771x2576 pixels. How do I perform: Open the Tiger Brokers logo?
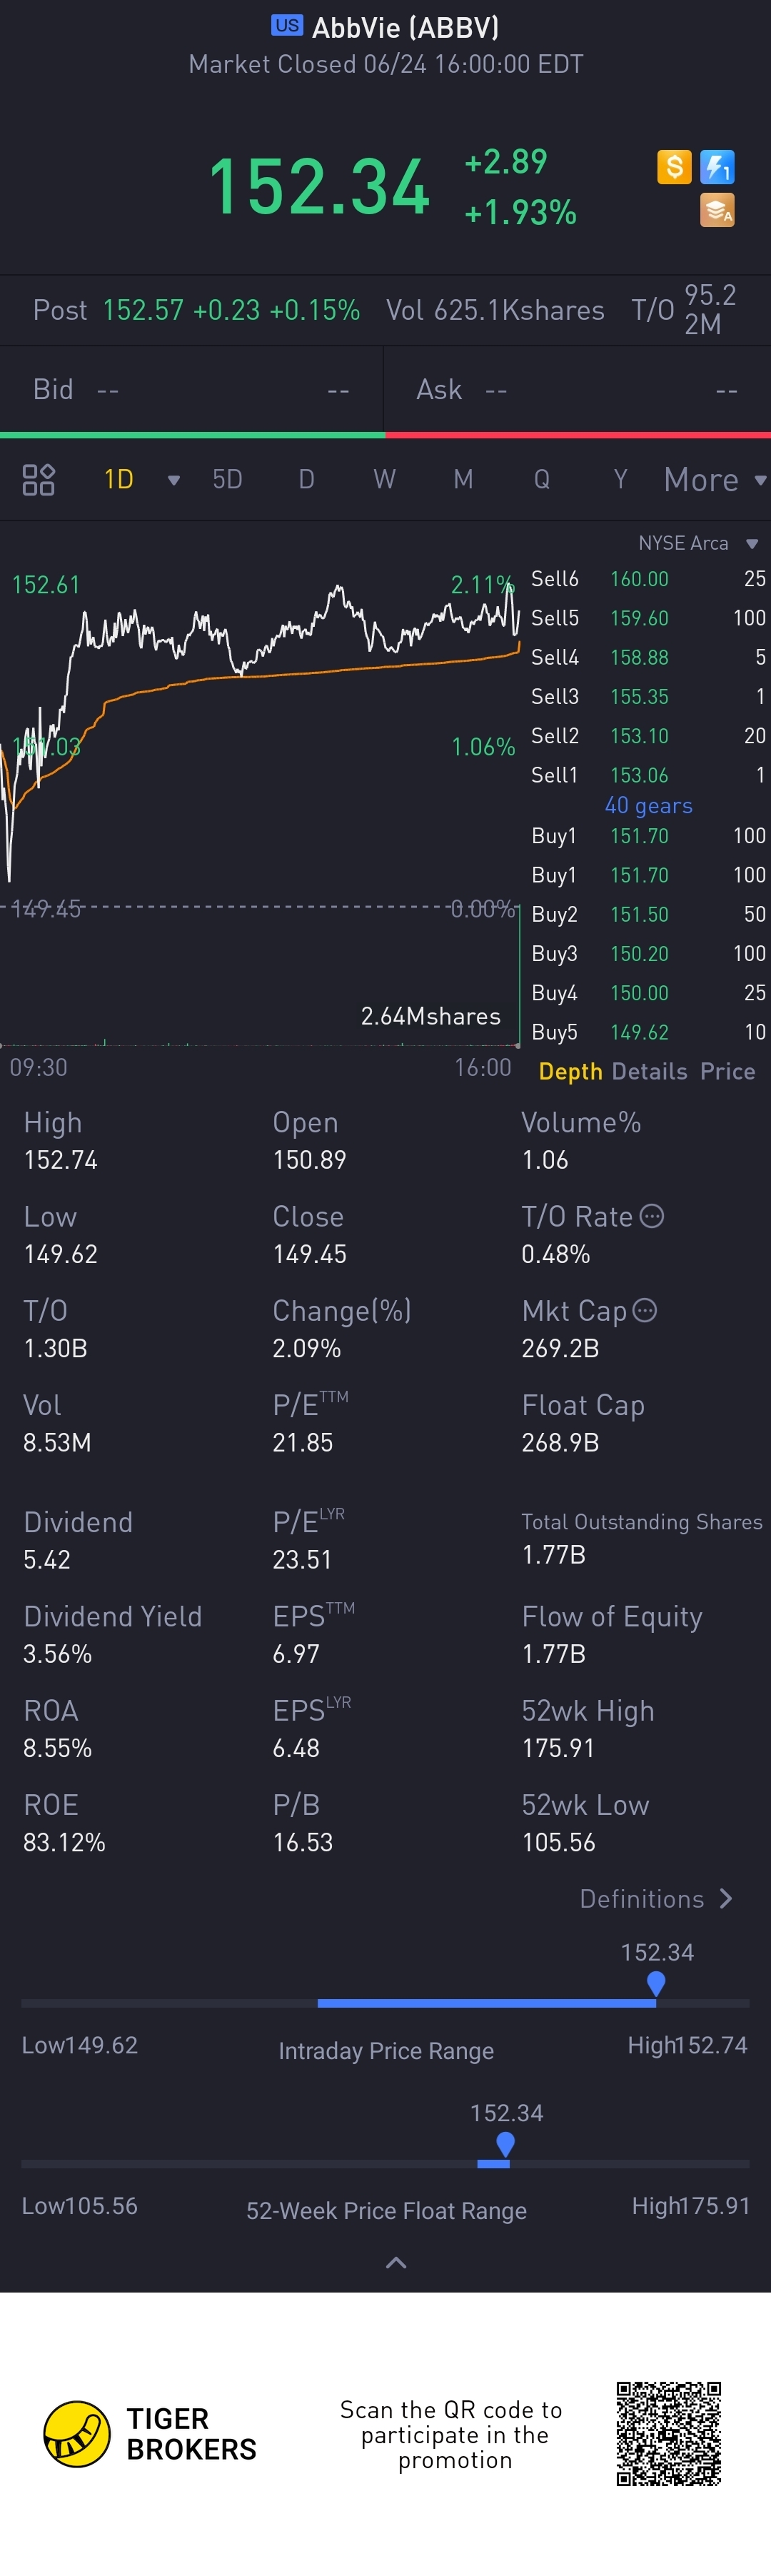[77, 2434]
